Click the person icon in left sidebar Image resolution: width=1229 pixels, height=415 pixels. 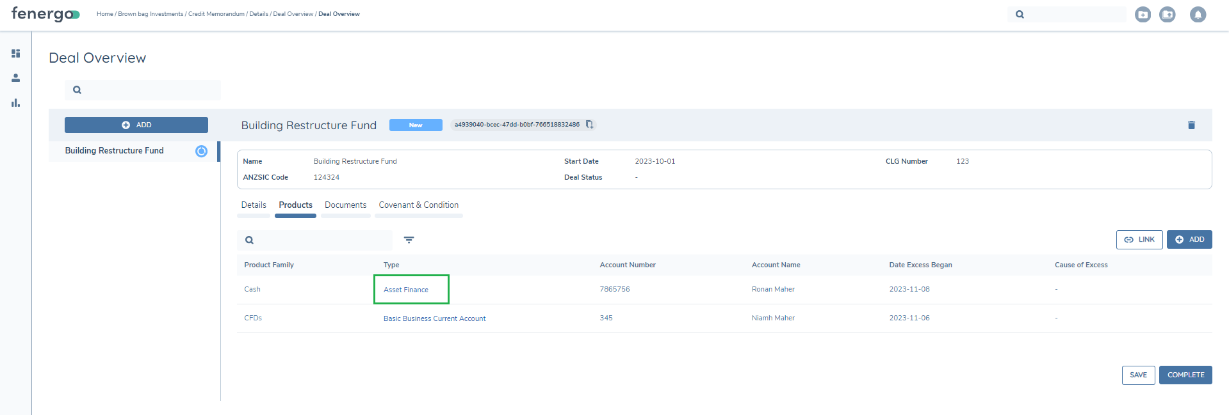point(16,78)
